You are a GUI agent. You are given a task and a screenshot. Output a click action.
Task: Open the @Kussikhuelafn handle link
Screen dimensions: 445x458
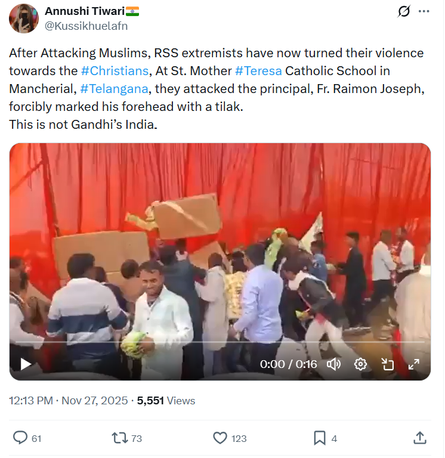pyautogui.click(x=86, y=26)
